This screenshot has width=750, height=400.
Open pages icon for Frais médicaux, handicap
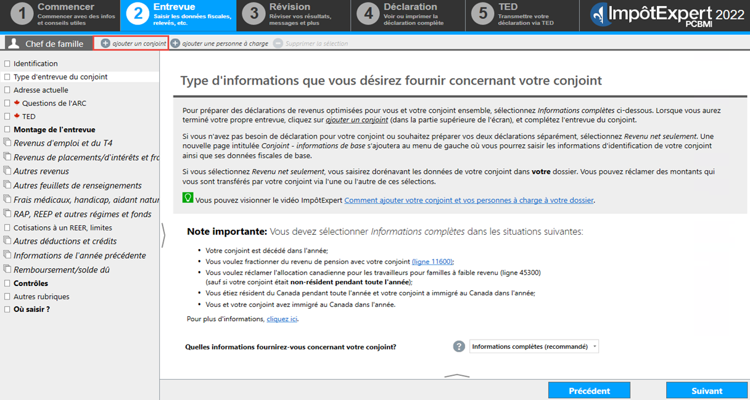[x=7, y=200]
